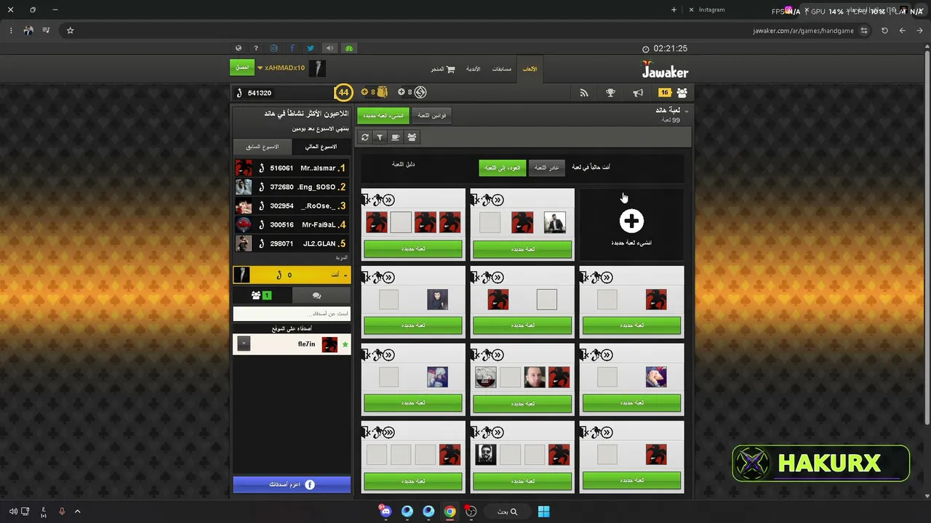The width and height of the screenshot is (931, 523).
Task: Click friend fle7in in friends list
Action: pyautogui.click(x=292, y=344)
